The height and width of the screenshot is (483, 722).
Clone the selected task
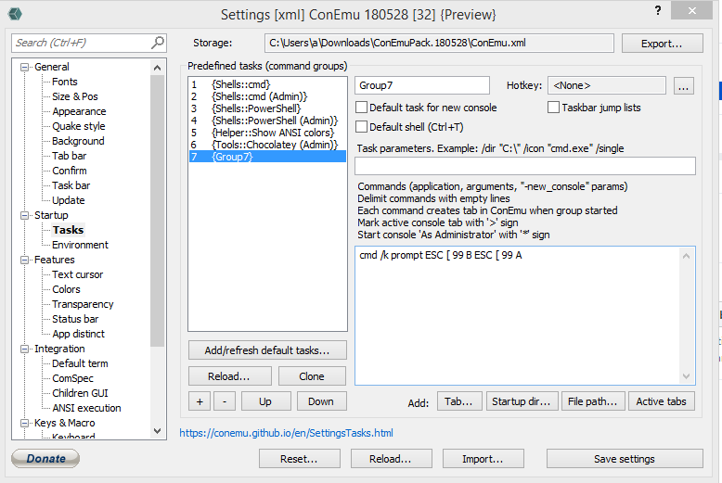pos(312,376)
